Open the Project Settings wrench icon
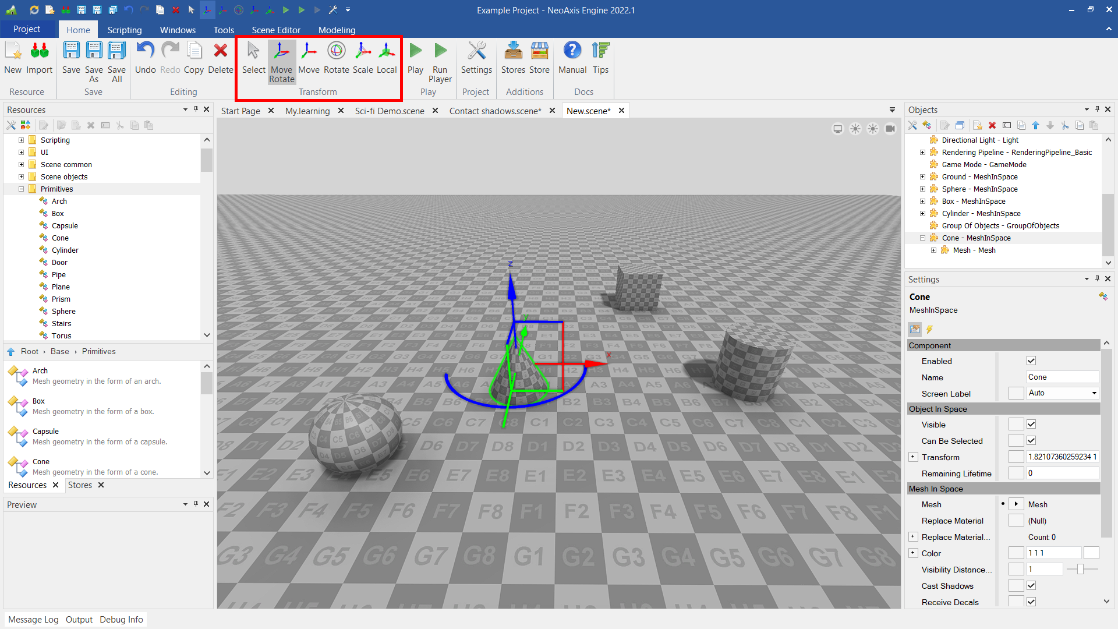 click(x=476, y=58)
